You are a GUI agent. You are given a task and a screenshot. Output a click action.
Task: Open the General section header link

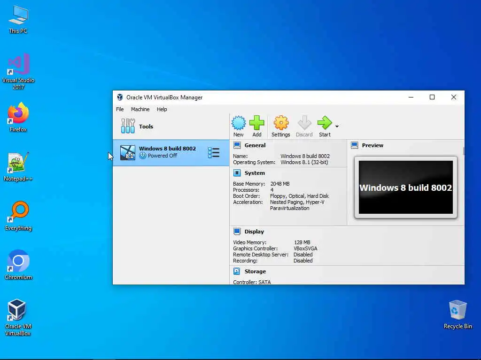point(255,145)
